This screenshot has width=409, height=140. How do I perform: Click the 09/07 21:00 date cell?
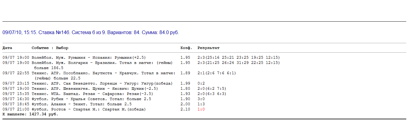coord(16,109)
